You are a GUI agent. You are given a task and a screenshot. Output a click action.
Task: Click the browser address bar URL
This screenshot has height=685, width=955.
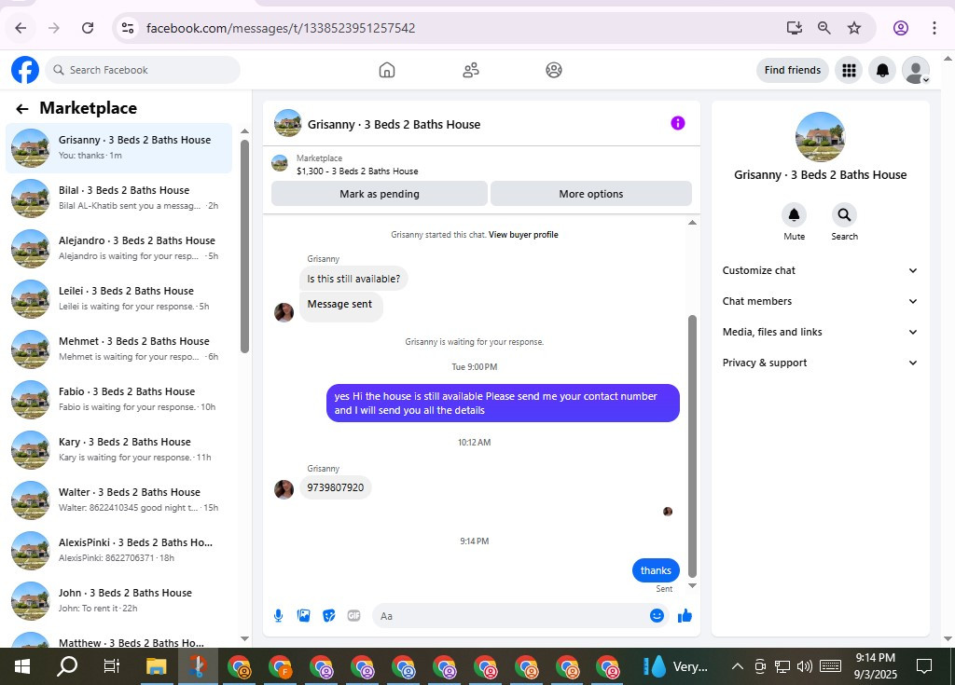(x=281, y=28)
